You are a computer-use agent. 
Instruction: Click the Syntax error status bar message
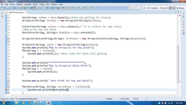click(x=19, y=99)
